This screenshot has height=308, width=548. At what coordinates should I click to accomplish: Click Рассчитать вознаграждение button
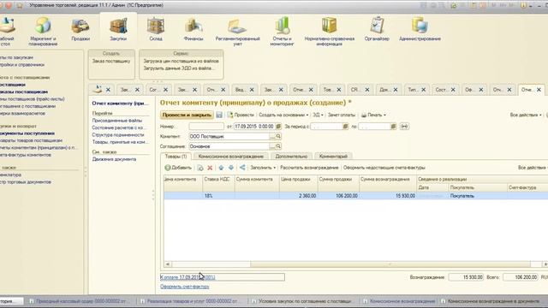[x=309, y=168]
